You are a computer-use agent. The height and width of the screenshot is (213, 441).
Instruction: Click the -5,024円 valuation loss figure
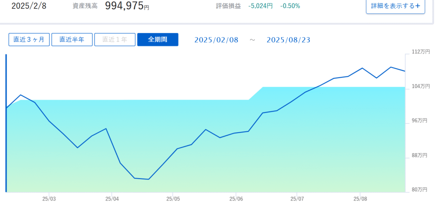[261, 6]
